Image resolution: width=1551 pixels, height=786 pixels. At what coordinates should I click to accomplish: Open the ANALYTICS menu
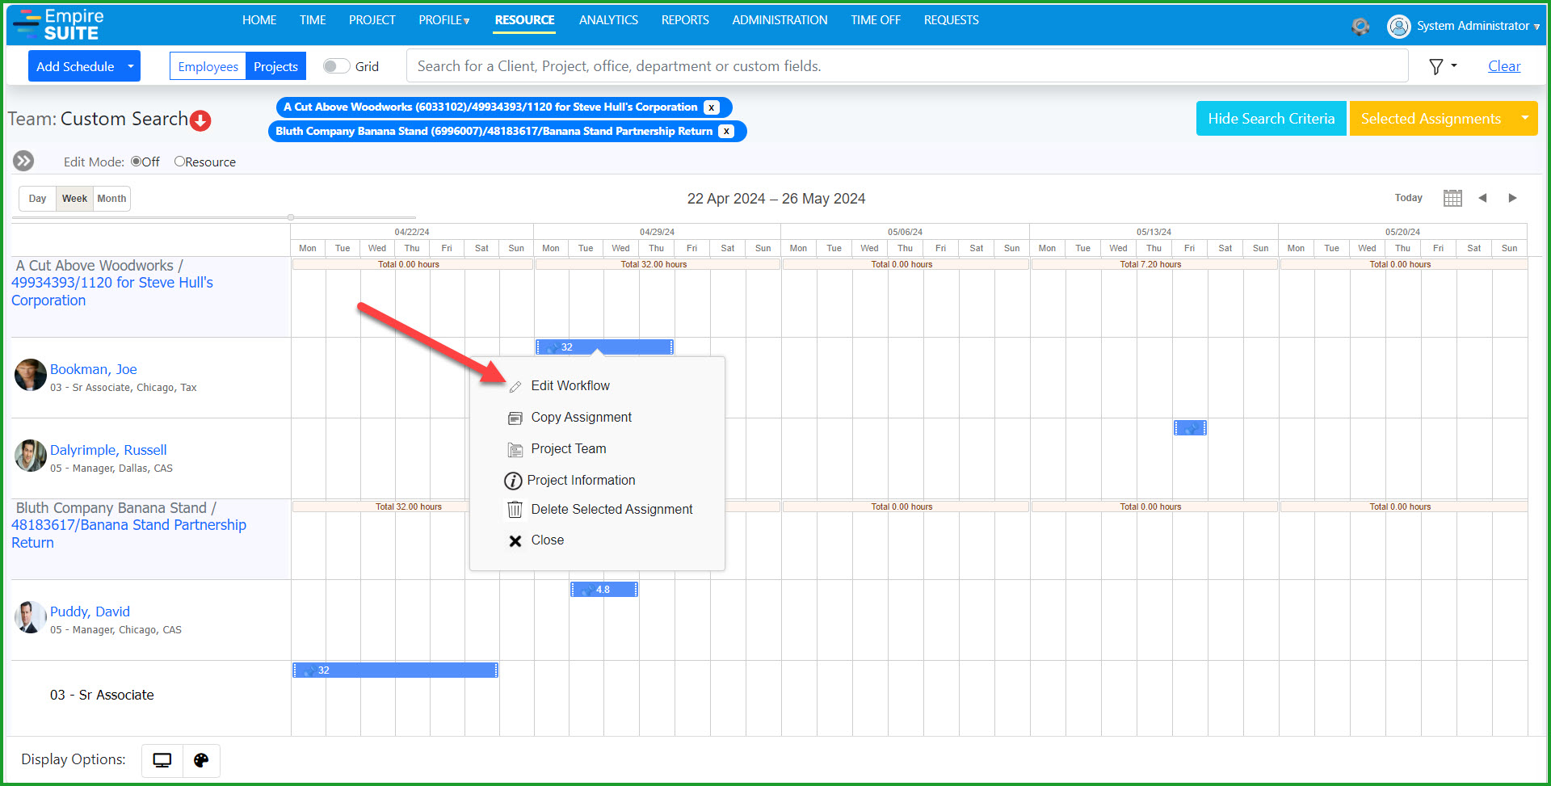coord(608,20)
